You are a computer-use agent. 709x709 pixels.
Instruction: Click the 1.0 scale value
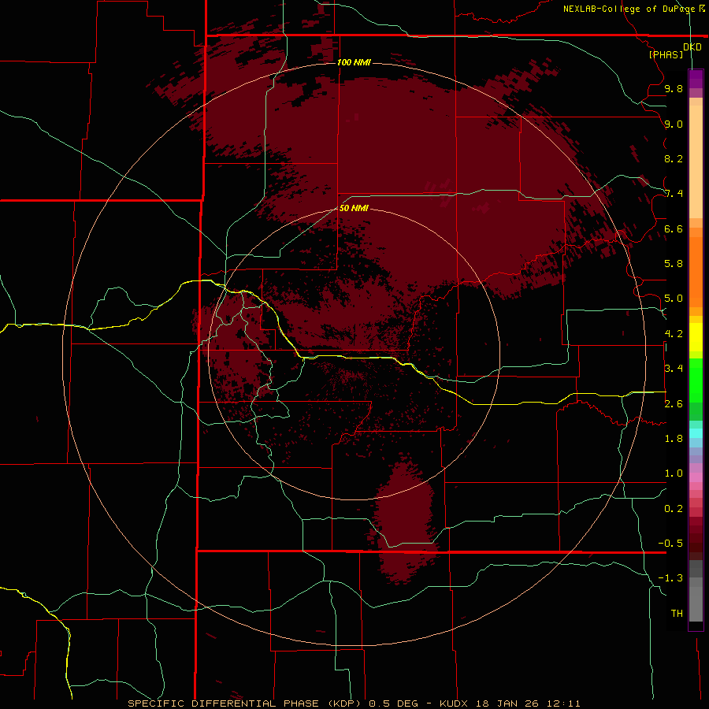[674, 473]
